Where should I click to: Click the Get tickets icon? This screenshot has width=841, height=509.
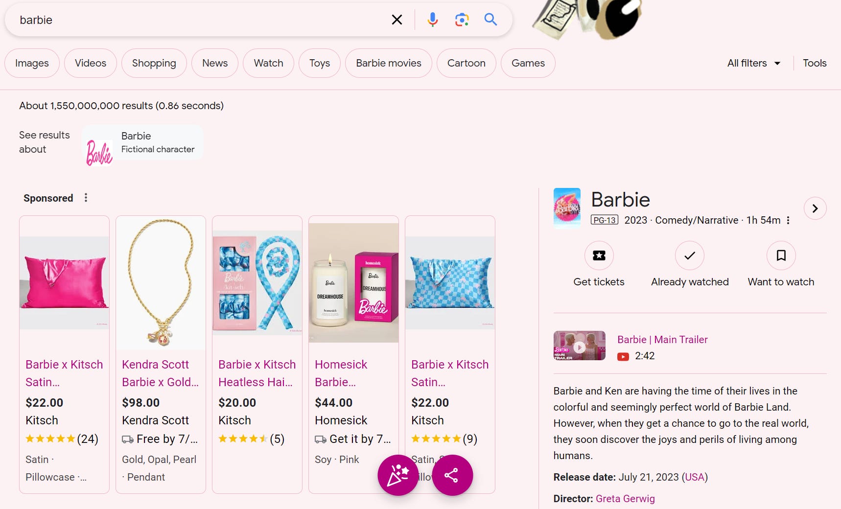[599, 255]
